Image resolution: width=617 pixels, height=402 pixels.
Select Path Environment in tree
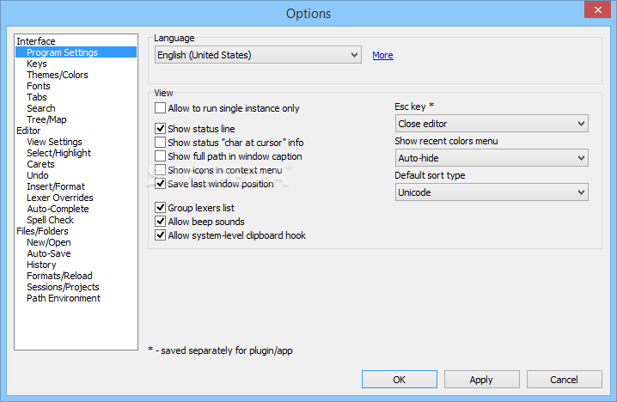(x=64, y=298)
